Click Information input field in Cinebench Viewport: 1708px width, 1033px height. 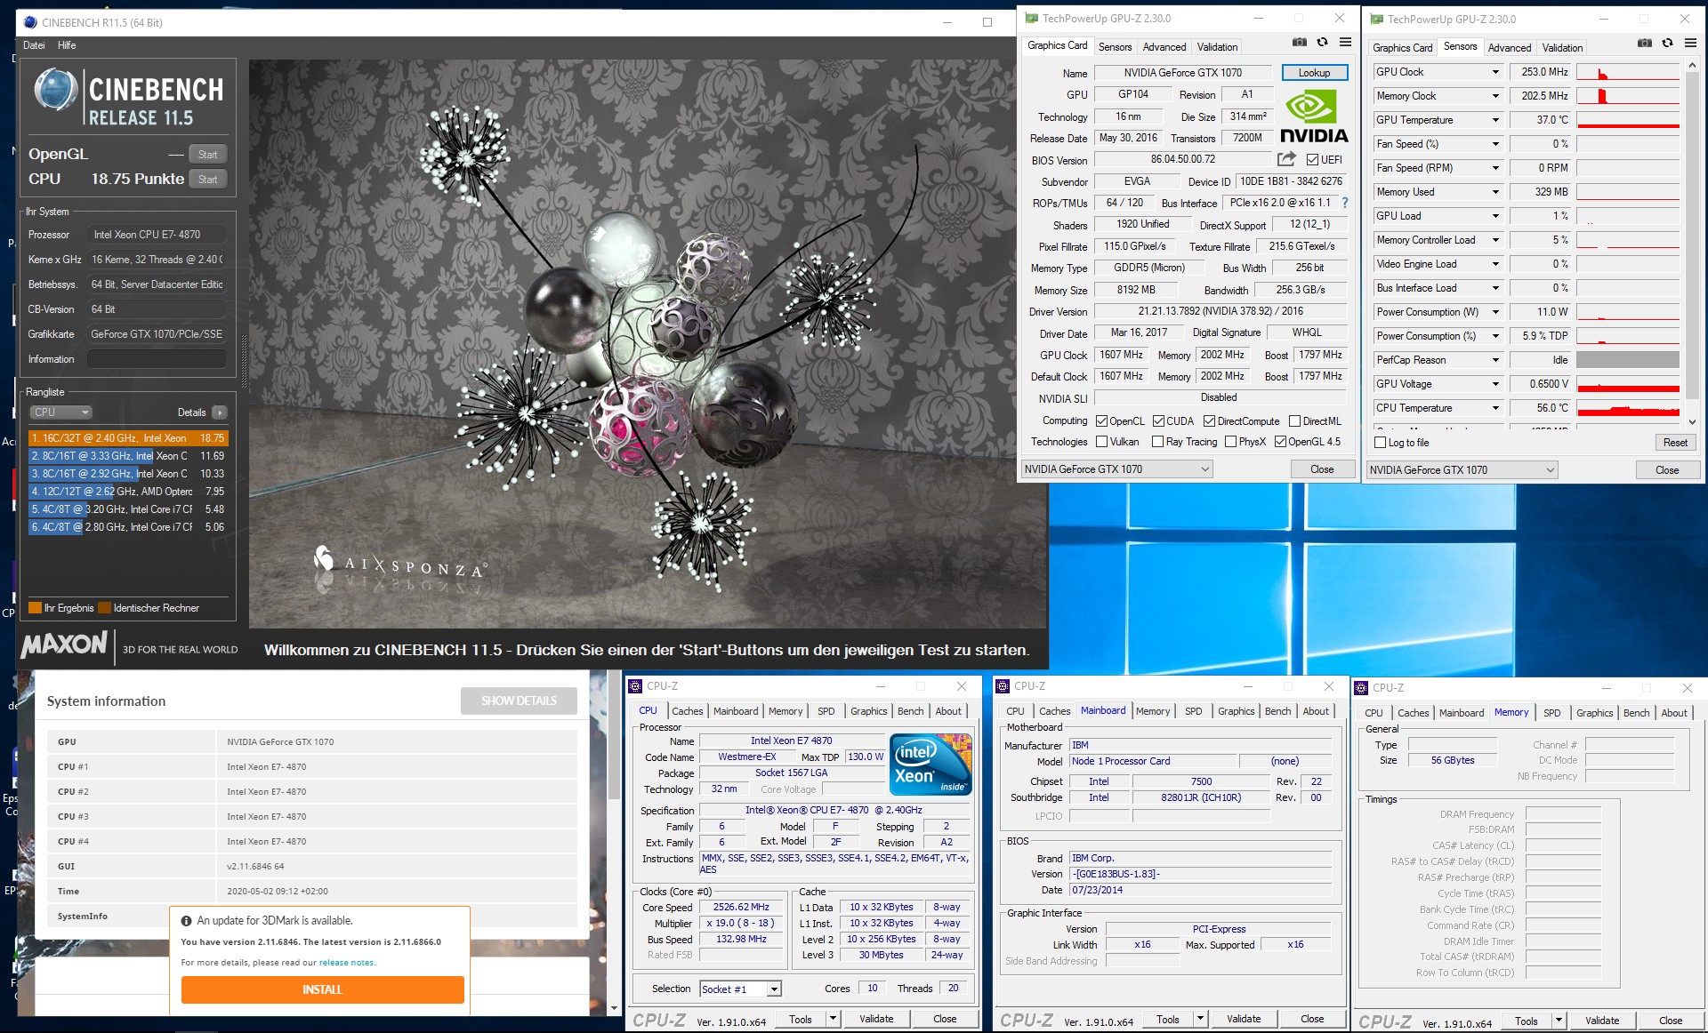(x=157, y=359)
